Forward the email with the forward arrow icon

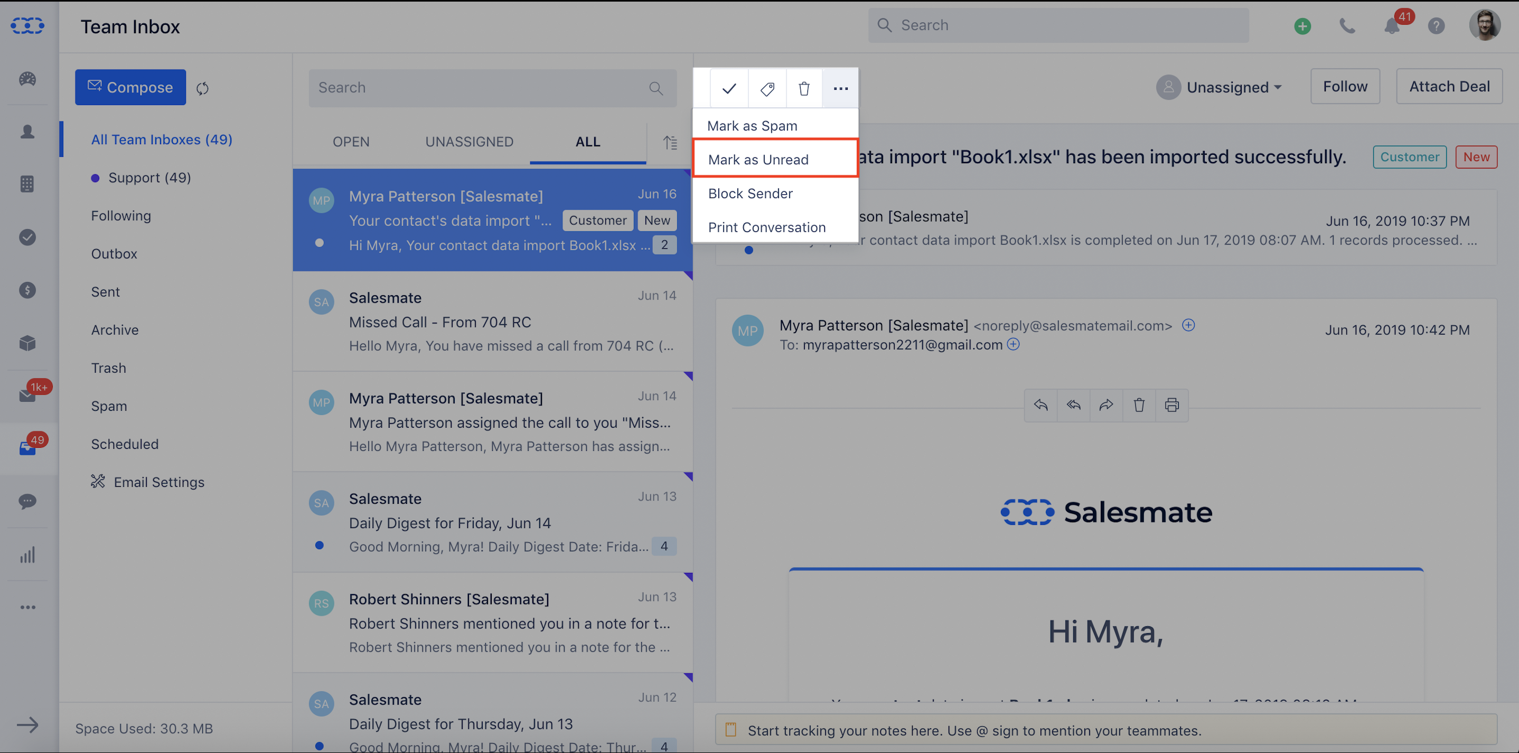click(x=1106, y=405)
